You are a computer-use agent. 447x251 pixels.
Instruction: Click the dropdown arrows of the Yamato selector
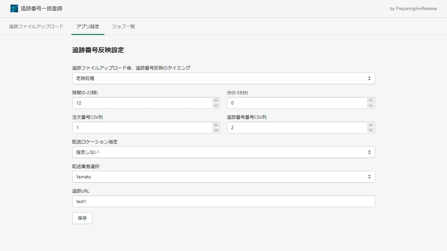[369, 177]
